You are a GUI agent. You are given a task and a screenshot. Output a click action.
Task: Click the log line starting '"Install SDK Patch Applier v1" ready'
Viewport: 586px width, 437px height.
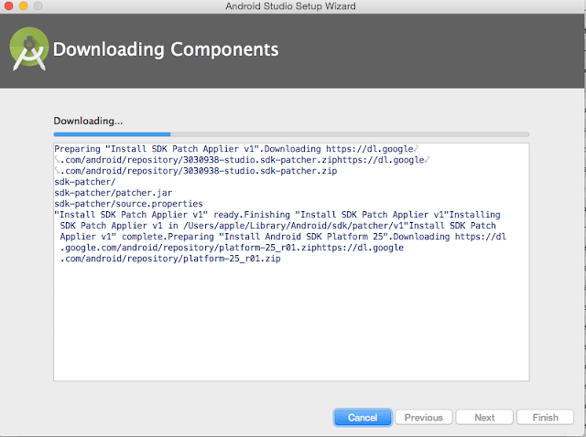pos(277,215)
